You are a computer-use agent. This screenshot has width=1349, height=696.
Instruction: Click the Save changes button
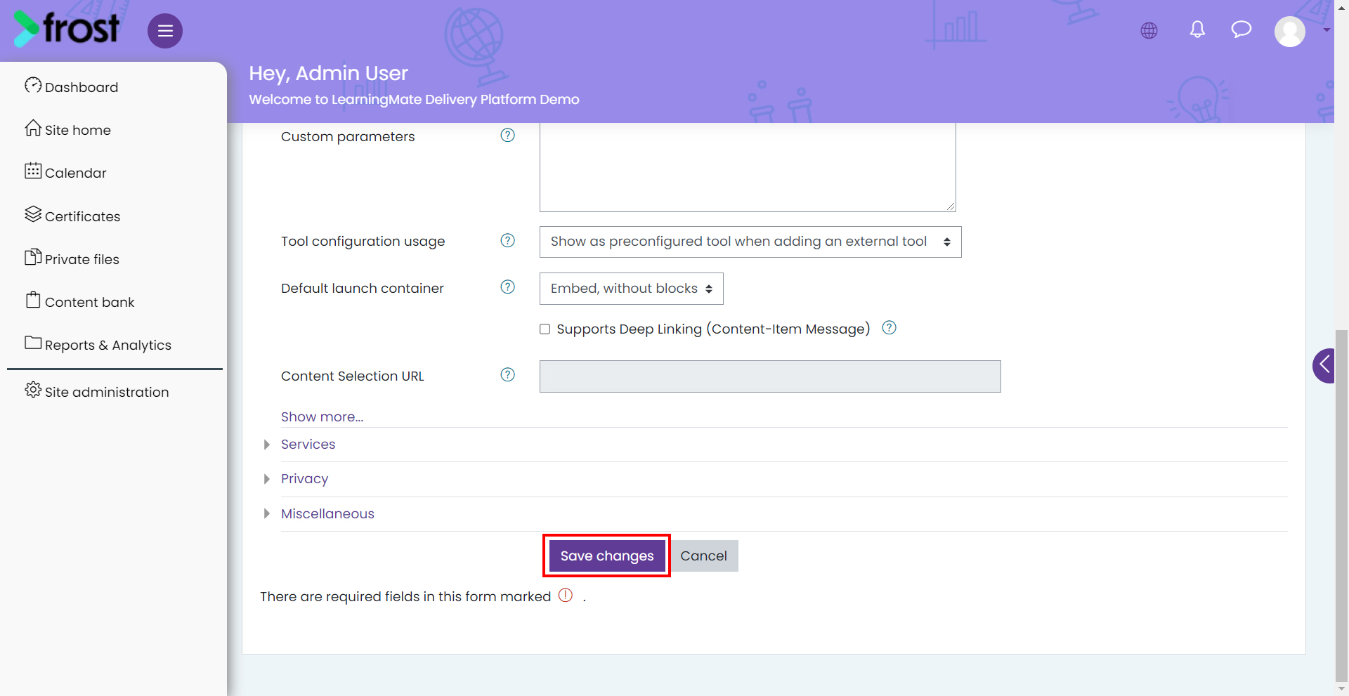coord(607,556)
